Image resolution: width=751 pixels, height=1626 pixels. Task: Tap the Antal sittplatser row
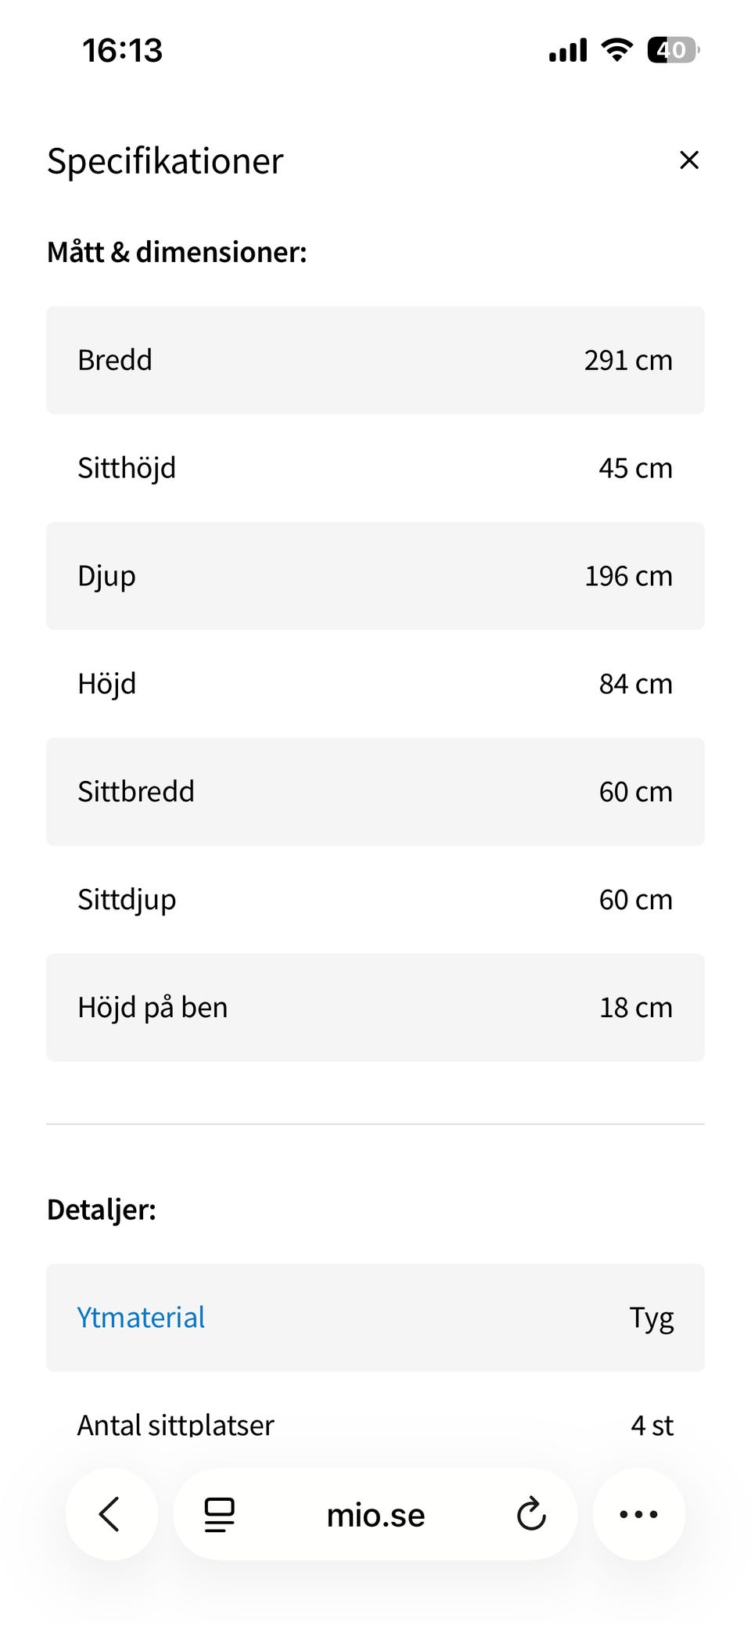click(375, 1426)
